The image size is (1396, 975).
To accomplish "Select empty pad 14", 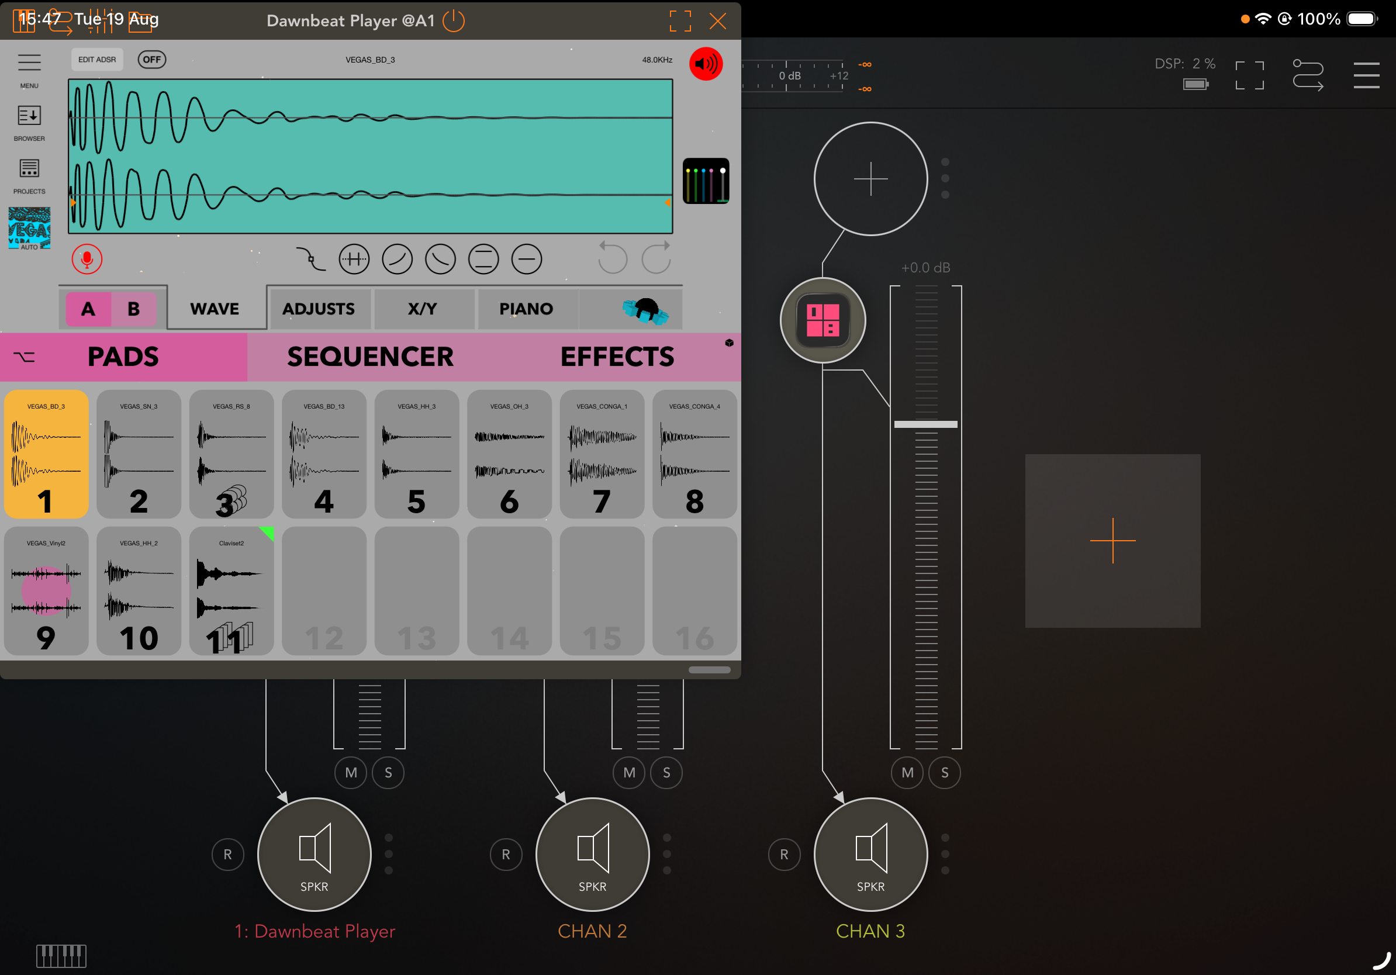I will click(x=510, y=591).
